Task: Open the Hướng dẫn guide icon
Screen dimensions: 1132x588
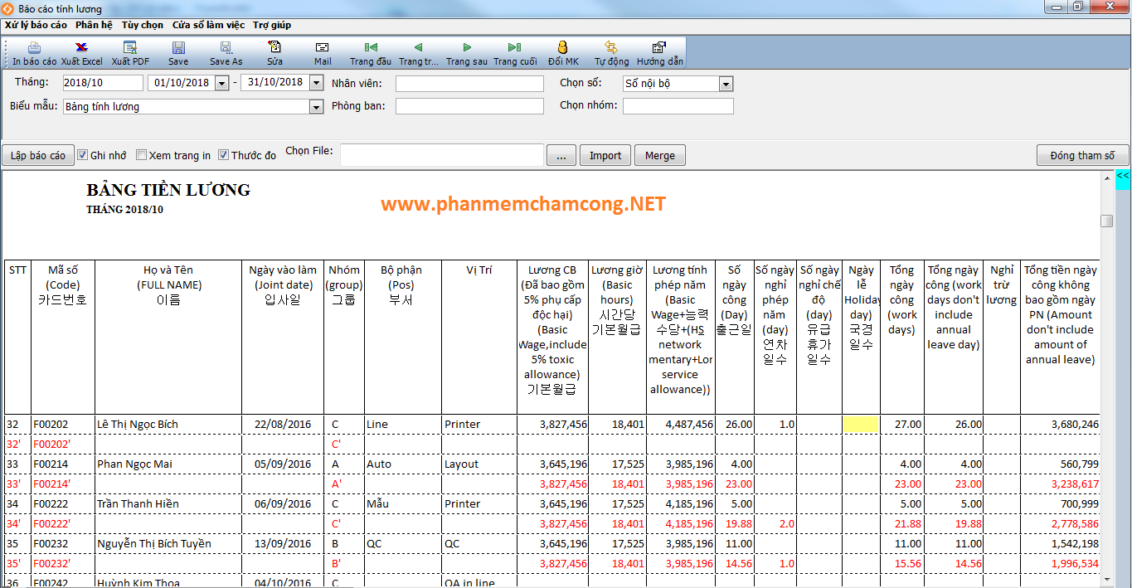Action: tap(659, 48)
